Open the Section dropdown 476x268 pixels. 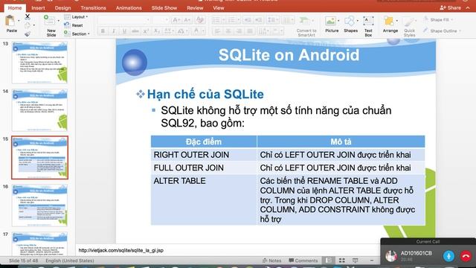(77, 33)
